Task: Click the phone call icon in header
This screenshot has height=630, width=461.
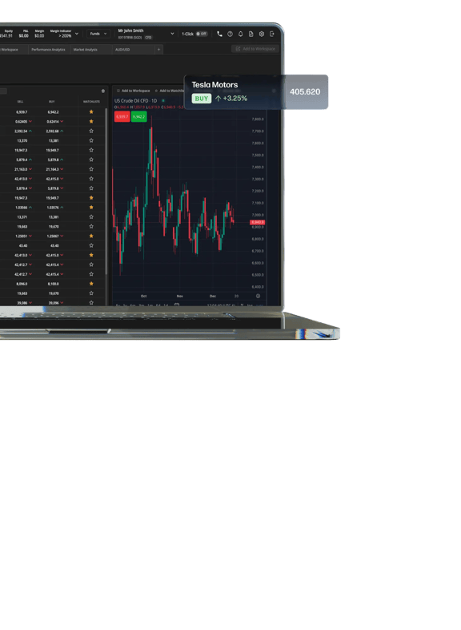Action: click(x=219, y=34)
